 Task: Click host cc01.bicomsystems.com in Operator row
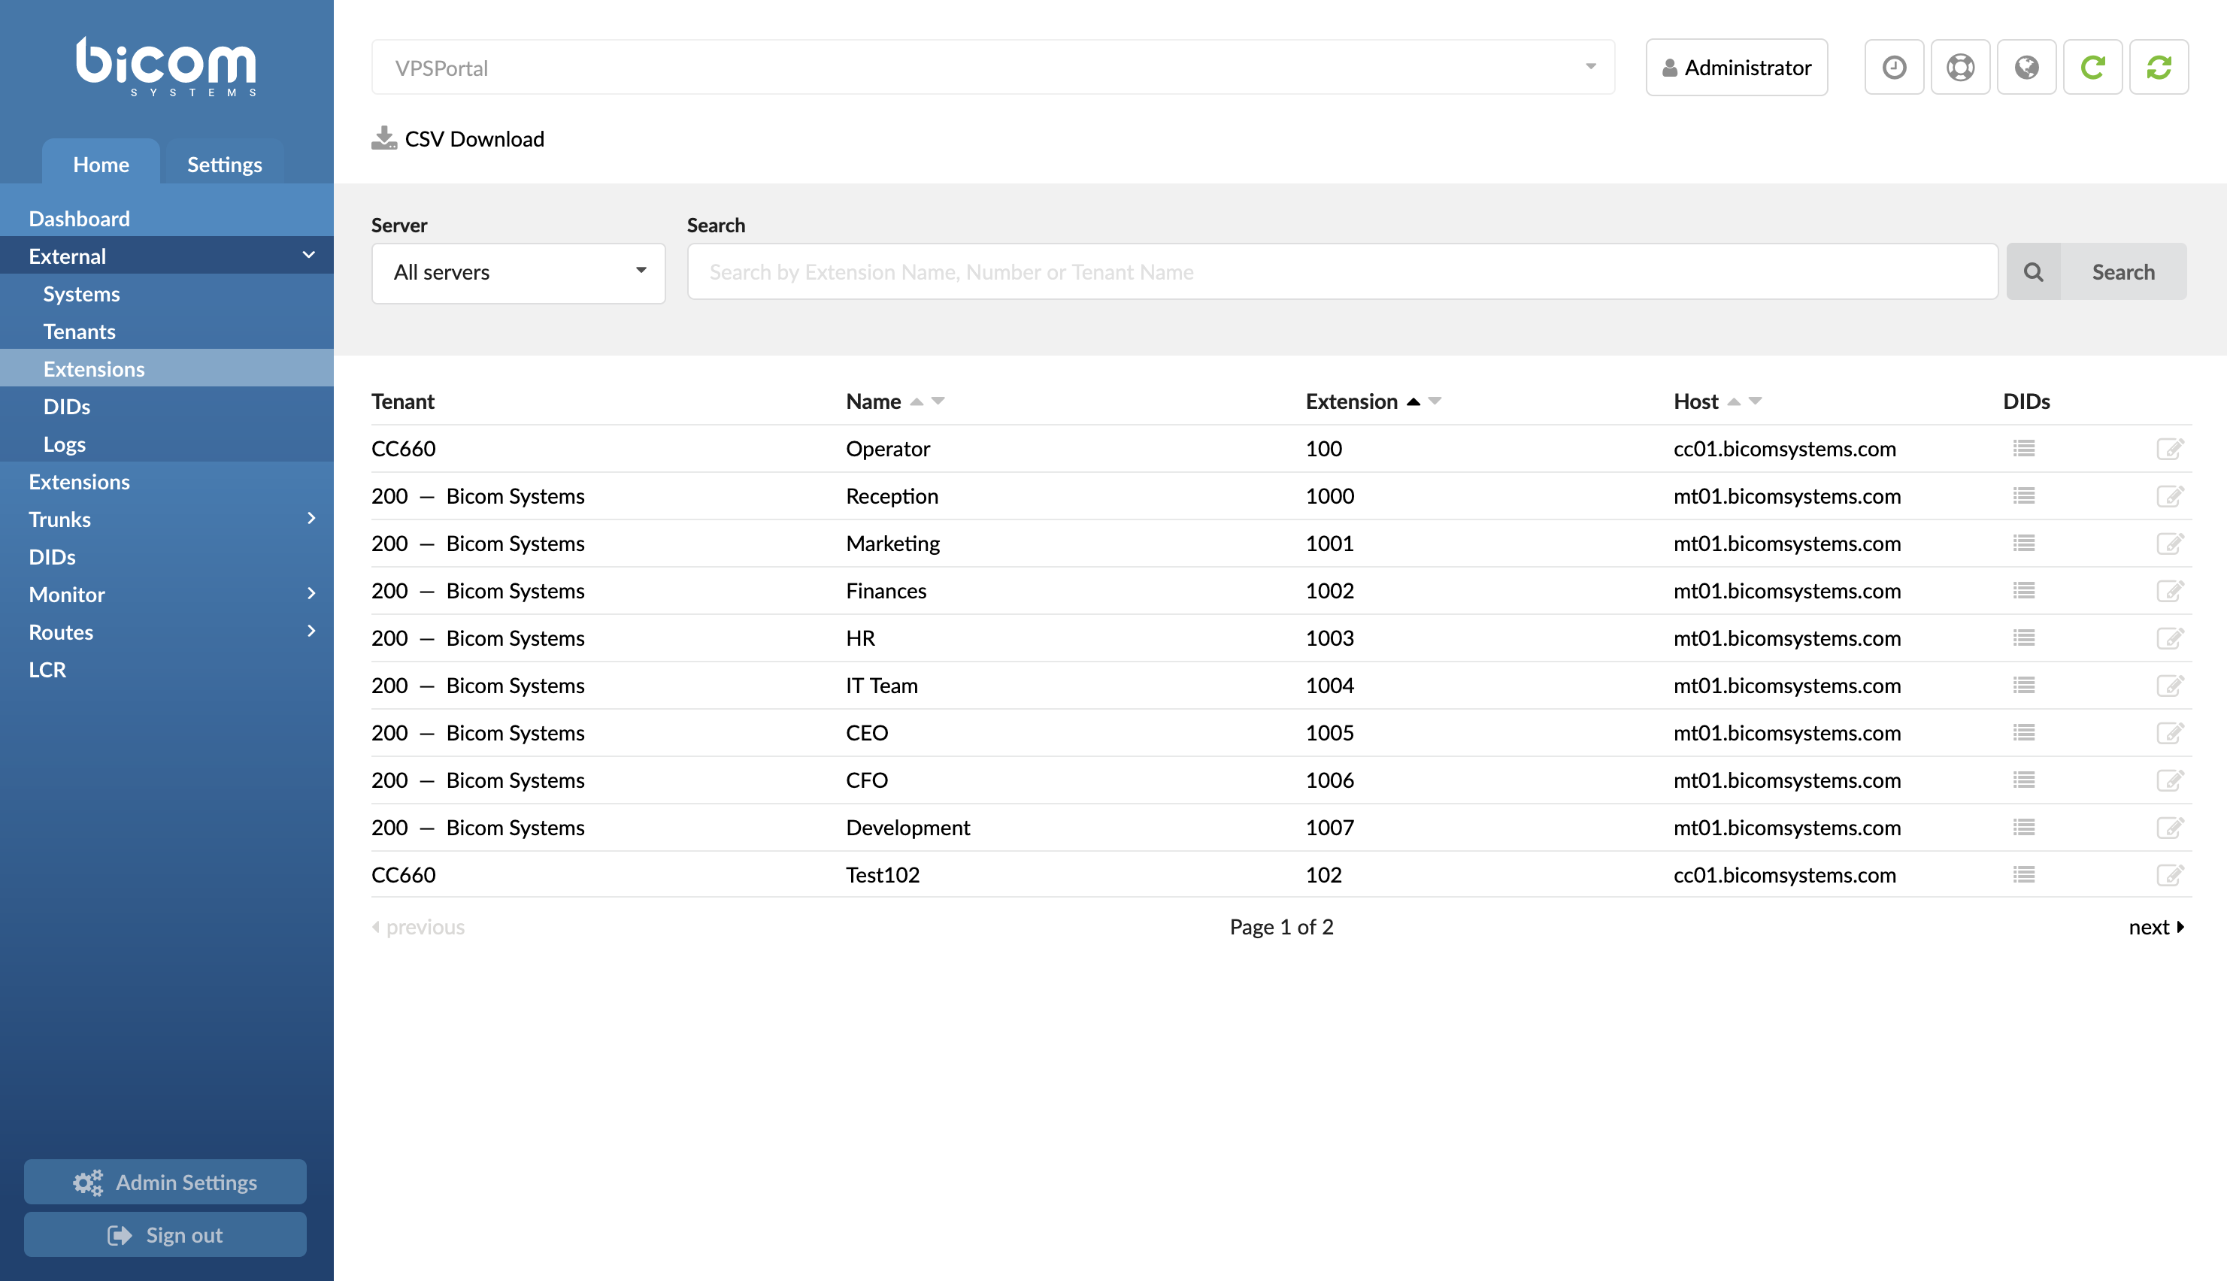pyautogui.click(x=1784, y=449)
